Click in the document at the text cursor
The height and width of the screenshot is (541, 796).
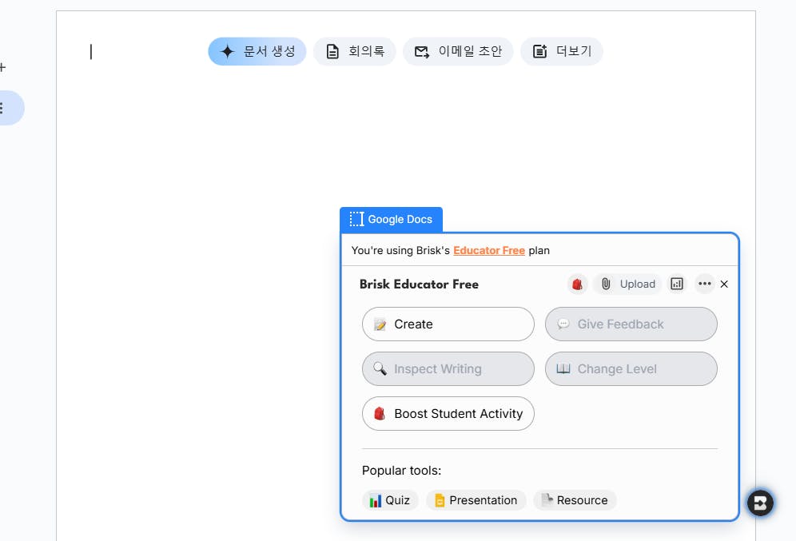(91, 51)
